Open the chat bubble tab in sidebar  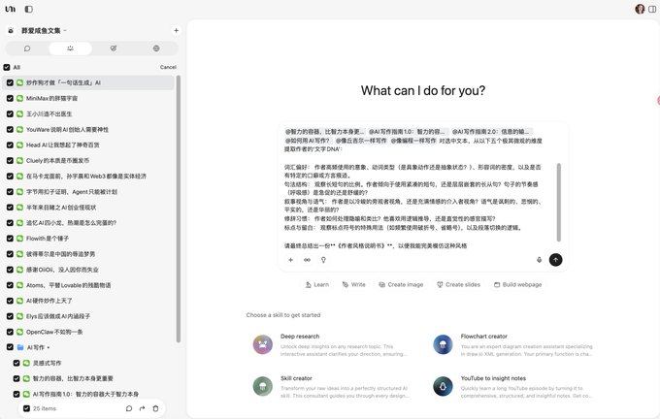tap(27, 48)
